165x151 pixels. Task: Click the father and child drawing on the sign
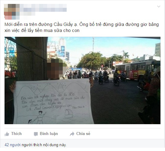pyautogui.click(x=37, y=117)
